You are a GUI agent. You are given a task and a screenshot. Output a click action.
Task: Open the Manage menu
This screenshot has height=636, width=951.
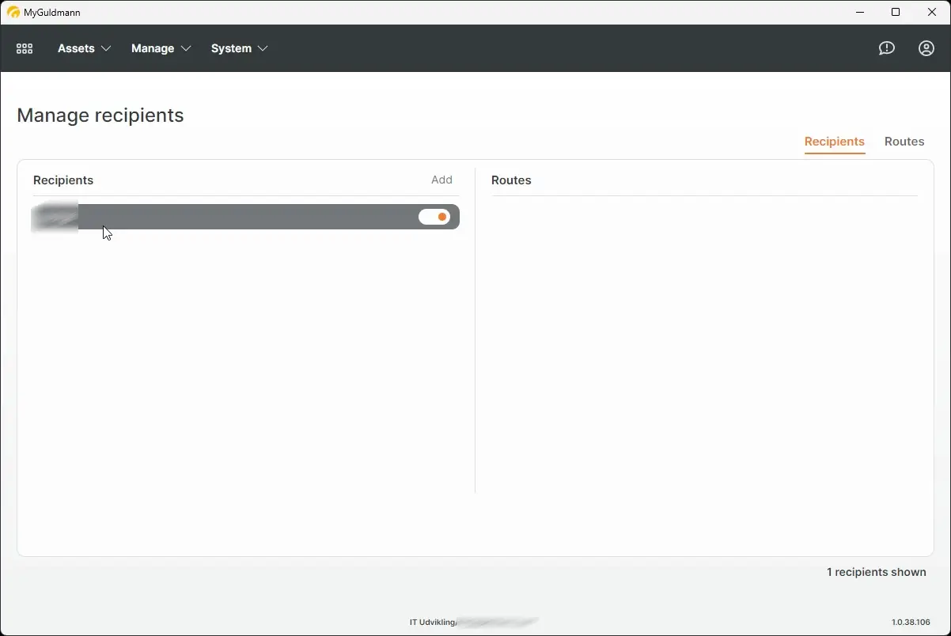(153, 48)
